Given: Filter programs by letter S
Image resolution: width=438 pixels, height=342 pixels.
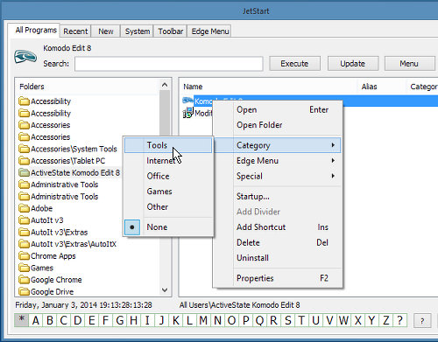Looking at the screenshot, I should click(x=288, y=320).
